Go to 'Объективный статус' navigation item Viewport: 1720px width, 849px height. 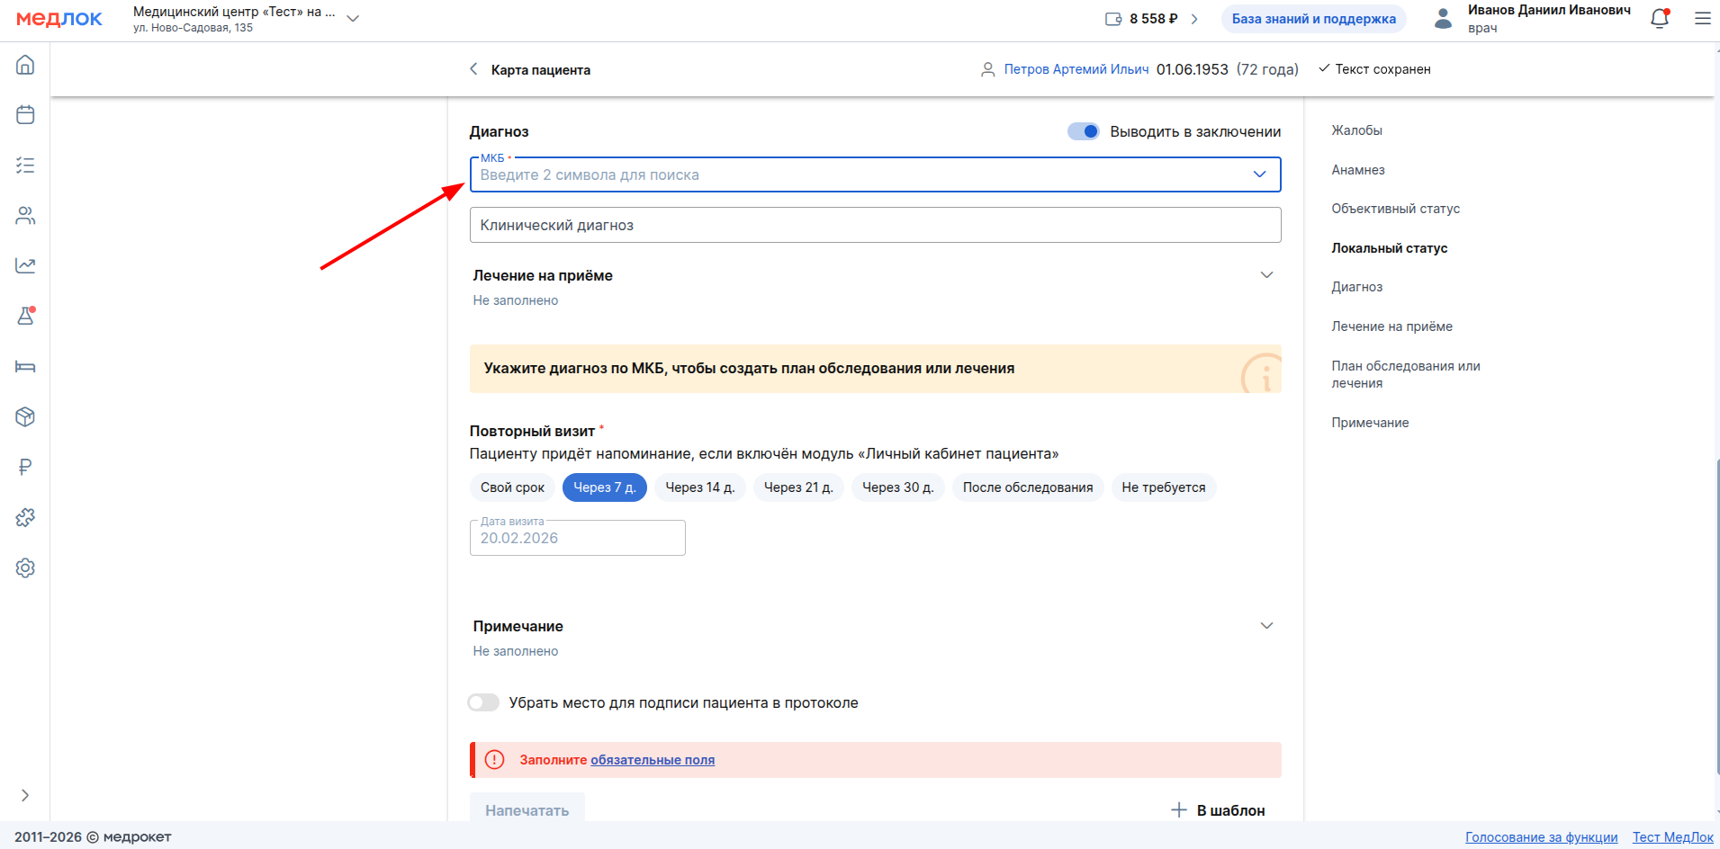click(1395, 209)
